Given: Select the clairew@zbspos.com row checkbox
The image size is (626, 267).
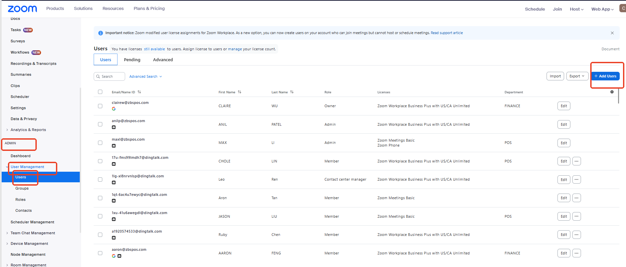Looking at the screenshot, I should pyautogui.click(x=100, y=106).
